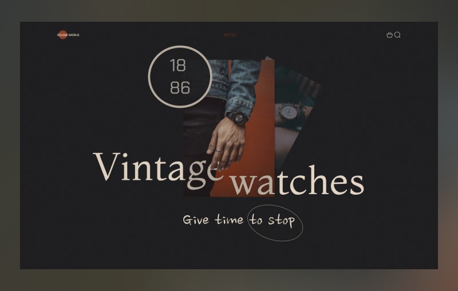Screen dimensions: 458x291
Task: Click the hand in the main photo
Action: point(226,143)
